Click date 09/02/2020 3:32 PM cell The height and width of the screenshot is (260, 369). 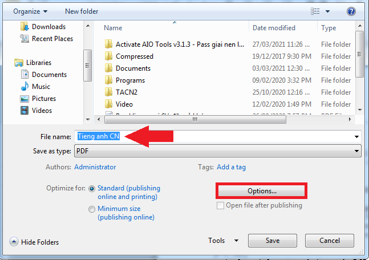click(x=282, y=80)
